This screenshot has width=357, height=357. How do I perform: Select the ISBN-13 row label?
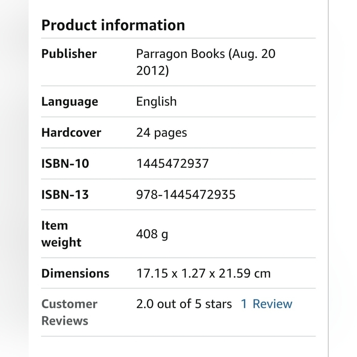tap(65, 195)
